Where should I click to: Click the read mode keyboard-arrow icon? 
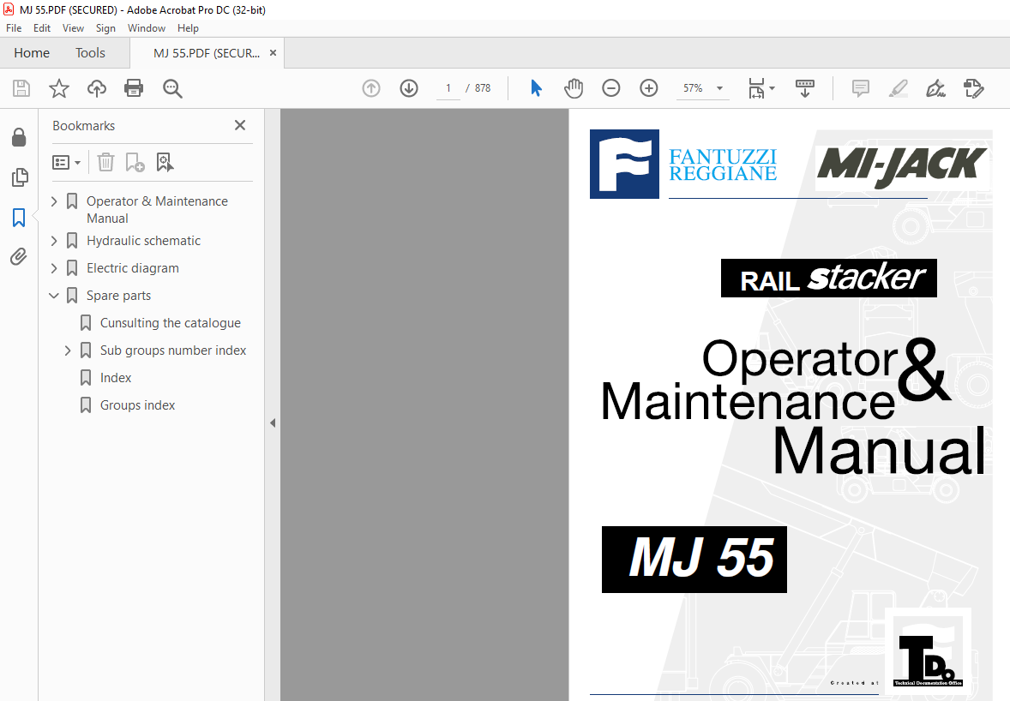tap(805, 88)
